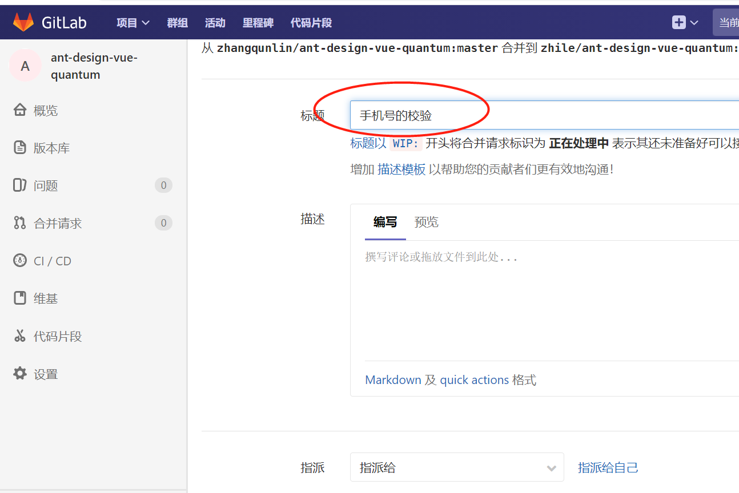This screenshot has width=739, height=493.
Task: Open the 描述模板 link
Action: click(x=401, y=169)
